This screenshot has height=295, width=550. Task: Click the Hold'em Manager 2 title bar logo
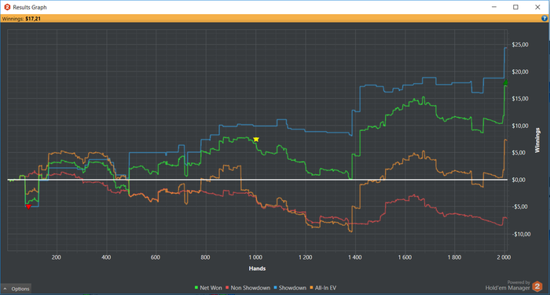tap(7, 7)
